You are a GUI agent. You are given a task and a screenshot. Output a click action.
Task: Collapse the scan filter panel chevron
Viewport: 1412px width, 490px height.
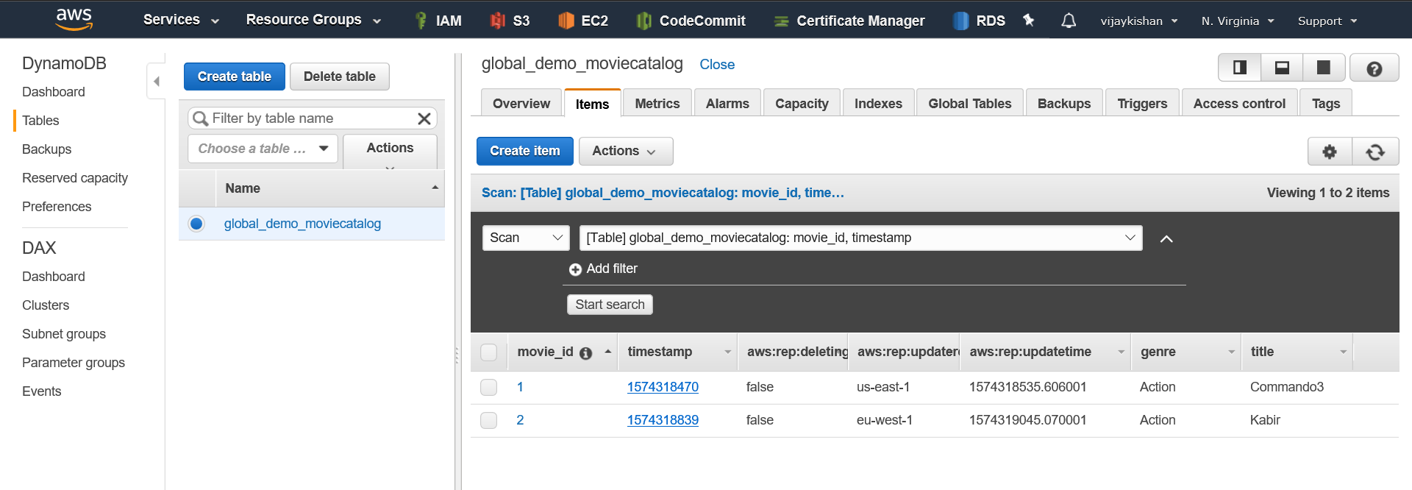1166,238
